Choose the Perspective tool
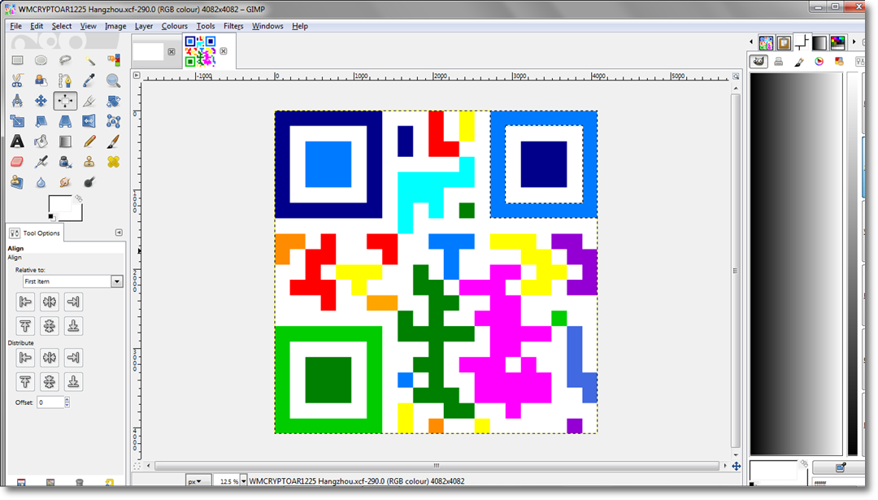The height and width of the screenshot is (500, 878). 65,121
